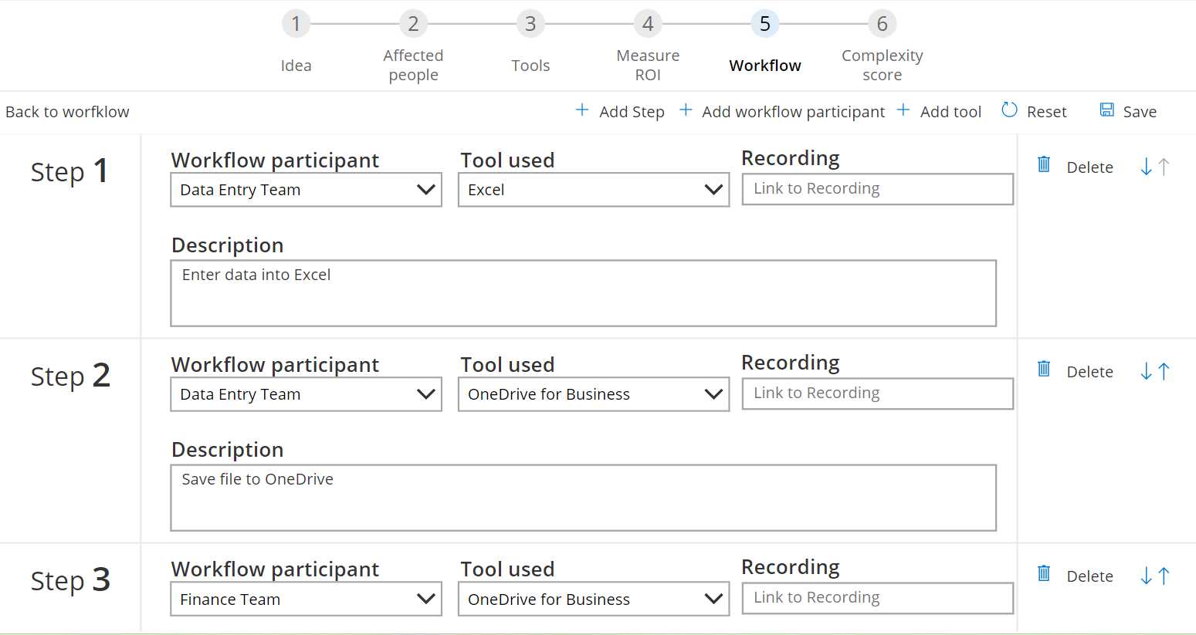Viewport: 1196px width, 635px height.
Task: Click the plus icon beside Add tool
Action: (903, 110)
